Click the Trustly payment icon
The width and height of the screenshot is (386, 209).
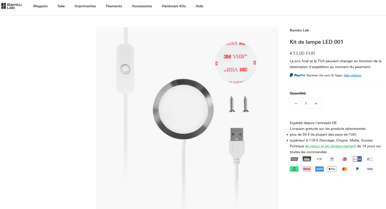tap(294, 169)
